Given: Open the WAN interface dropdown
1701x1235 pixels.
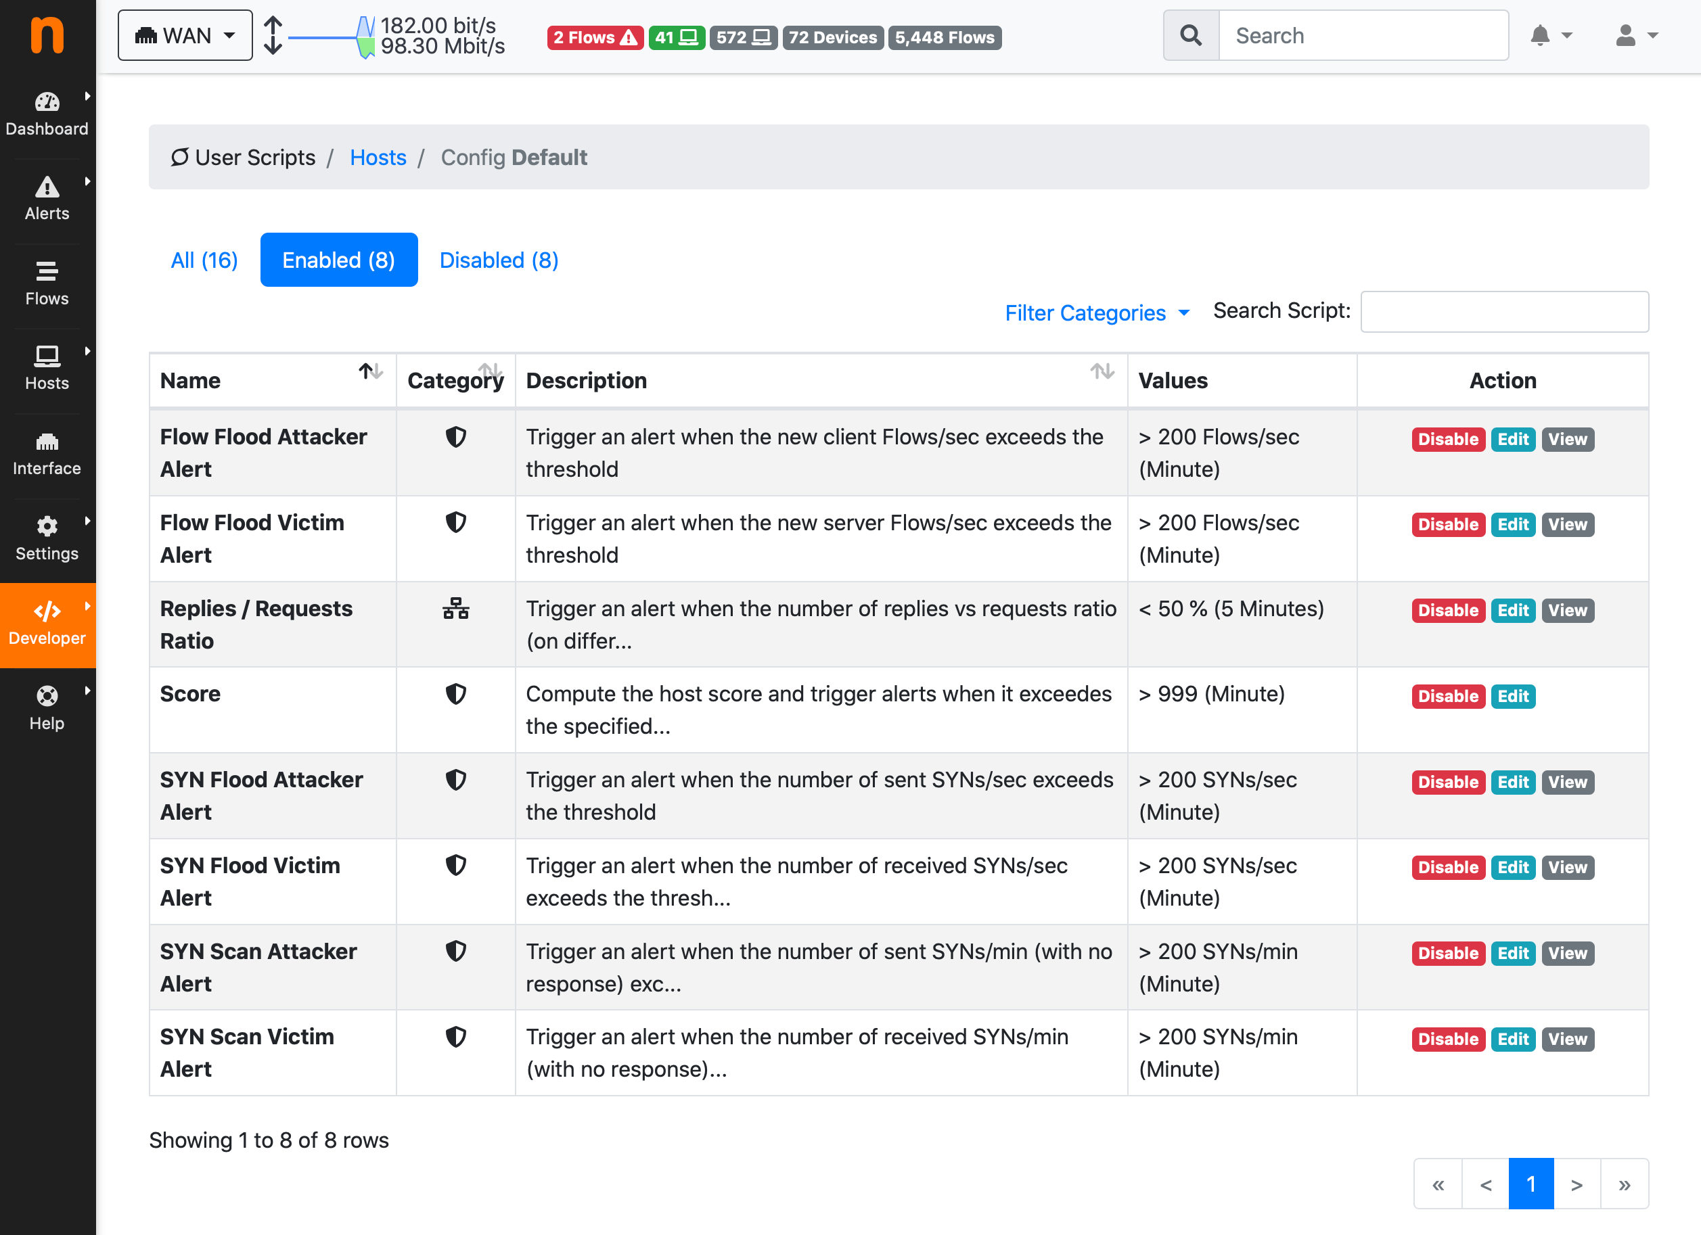Looking at the screenshot, I should point(185,35).
